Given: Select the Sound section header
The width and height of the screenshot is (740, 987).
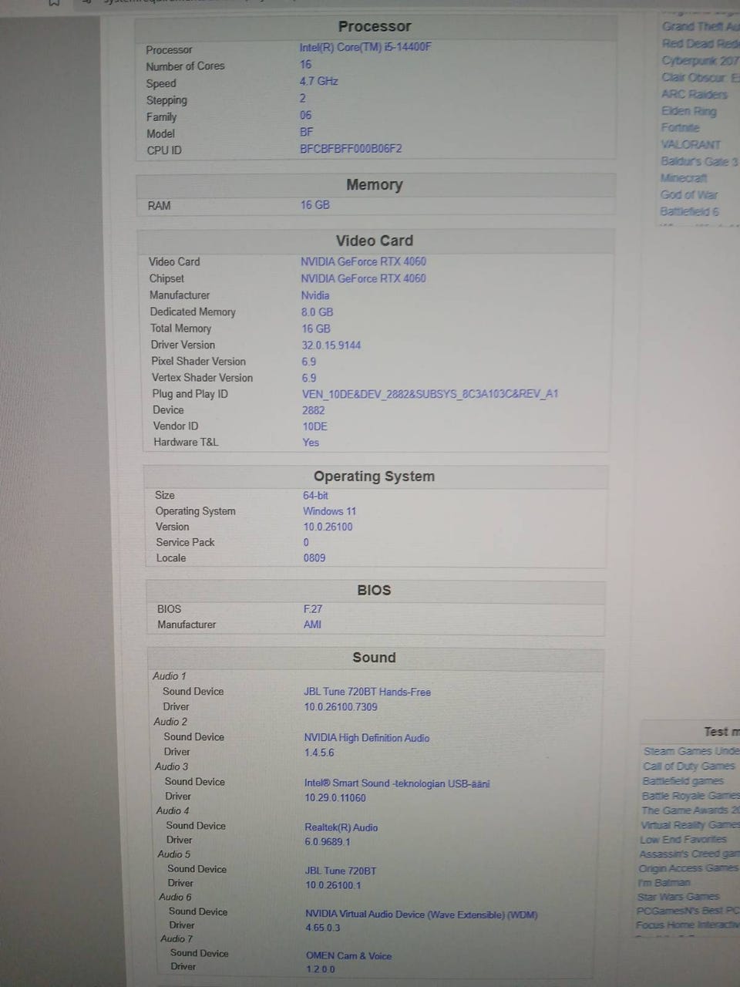Looking at the screenshot, I should tap(375, 658).
